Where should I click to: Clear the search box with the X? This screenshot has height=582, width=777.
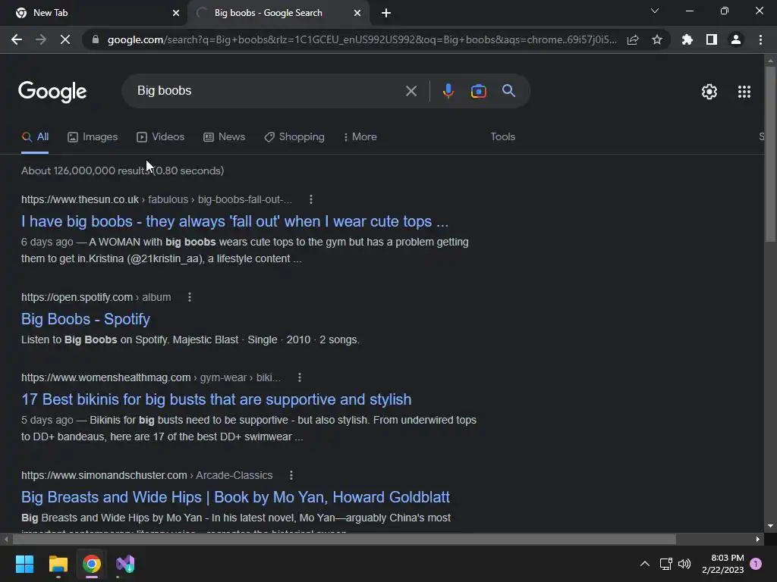tap(411, 91)
